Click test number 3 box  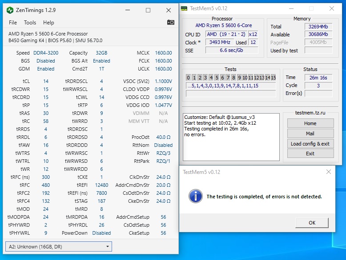tap(205, 78)
